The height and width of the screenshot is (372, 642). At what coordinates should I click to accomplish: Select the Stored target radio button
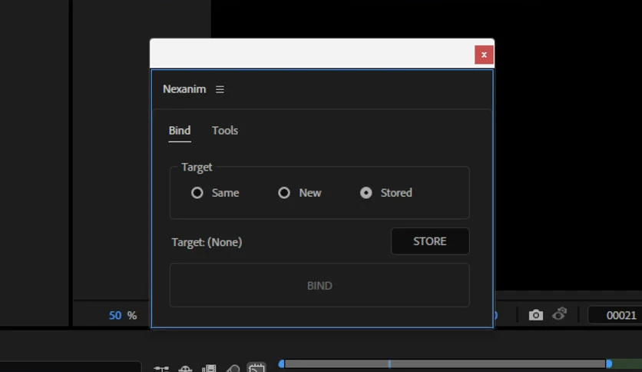pos(366,193)
